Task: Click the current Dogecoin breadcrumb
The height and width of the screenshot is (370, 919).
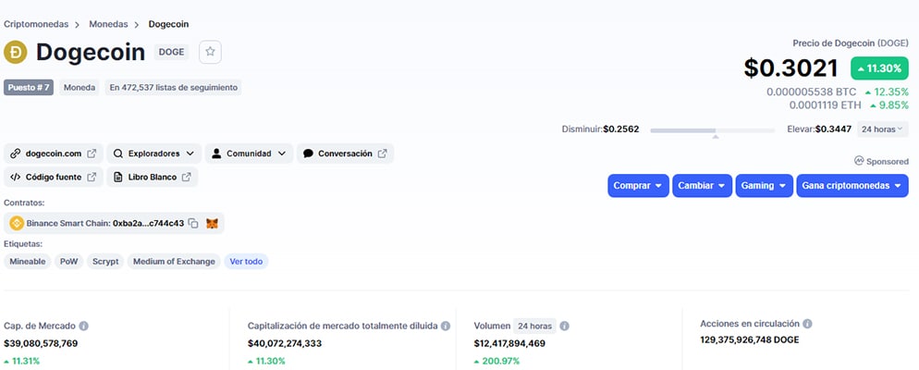Action: (x=168, y=24)
